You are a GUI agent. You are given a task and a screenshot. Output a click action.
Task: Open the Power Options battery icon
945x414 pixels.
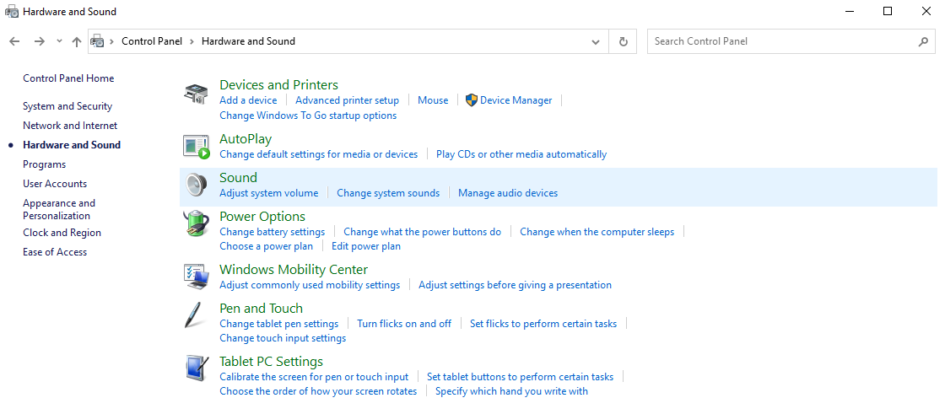[196, 223]
